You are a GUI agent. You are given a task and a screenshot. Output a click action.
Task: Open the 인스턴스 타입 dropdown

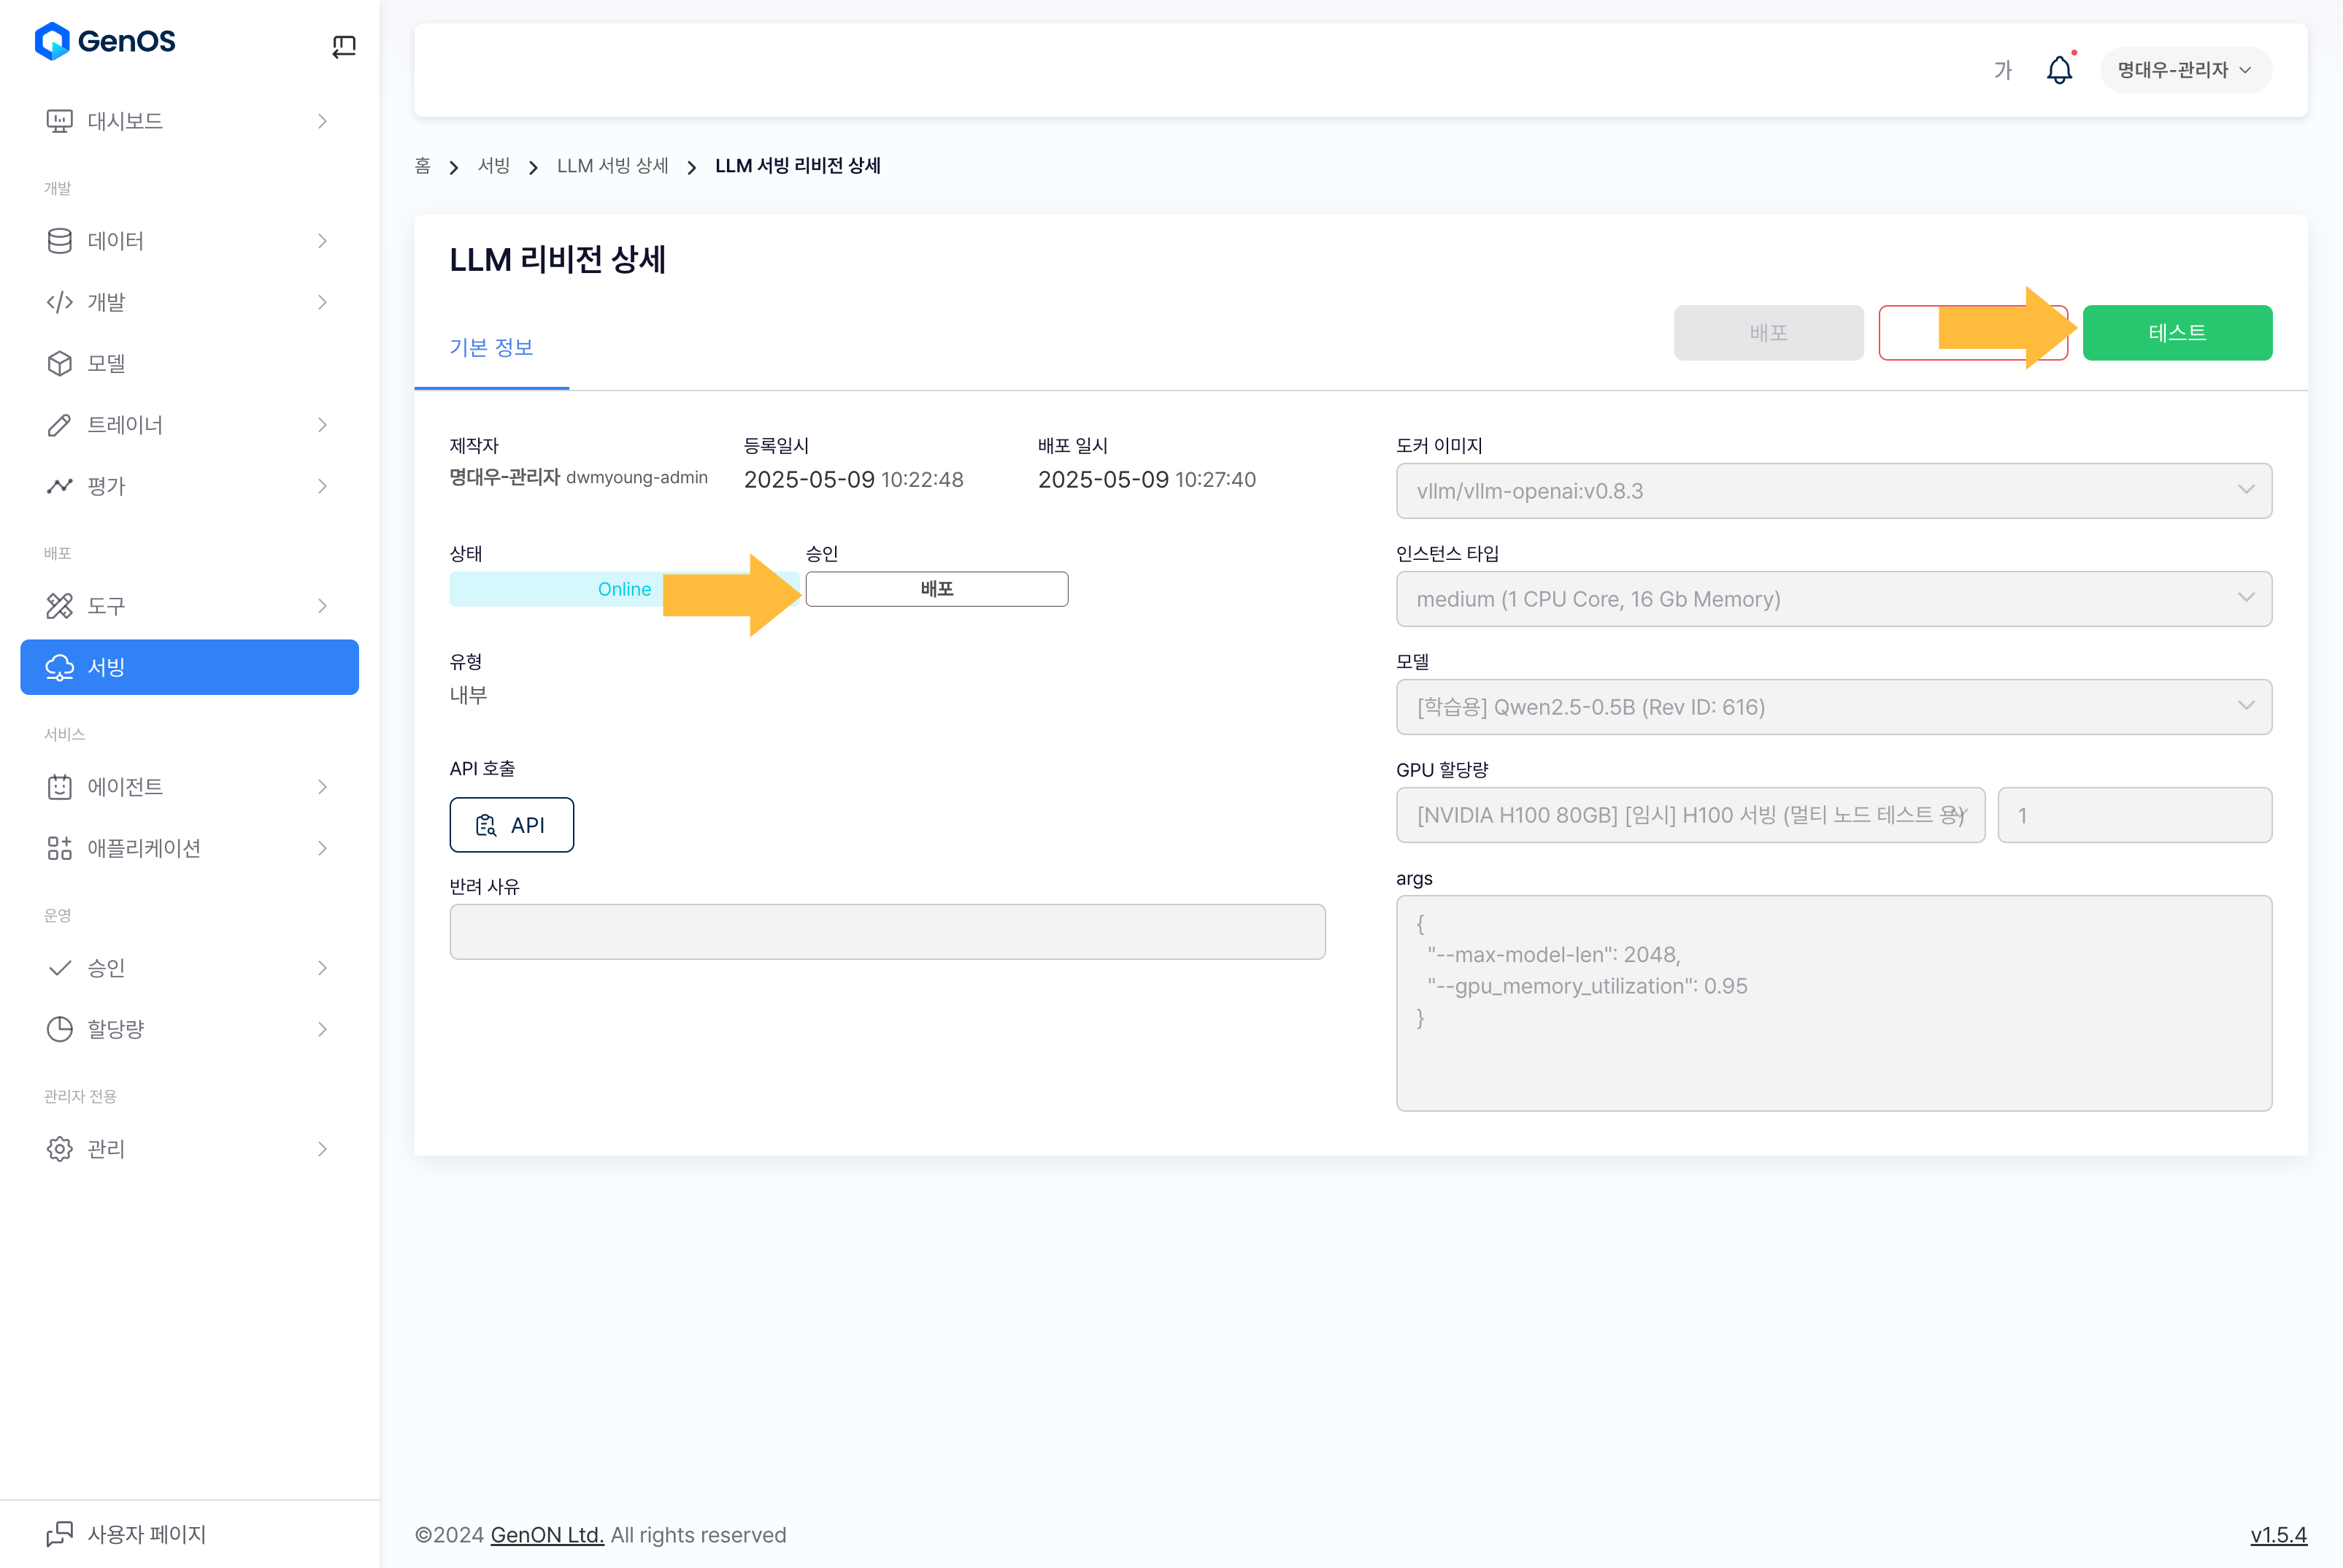point(1833,599)
